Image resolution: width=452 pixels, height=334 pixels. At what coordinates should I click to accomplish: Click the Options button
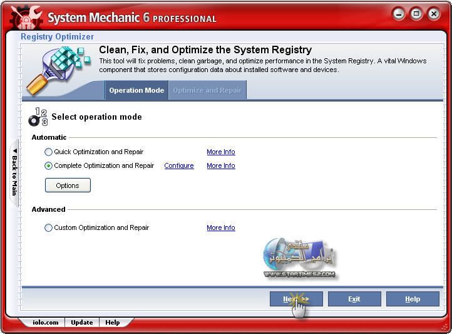point(68,185)
